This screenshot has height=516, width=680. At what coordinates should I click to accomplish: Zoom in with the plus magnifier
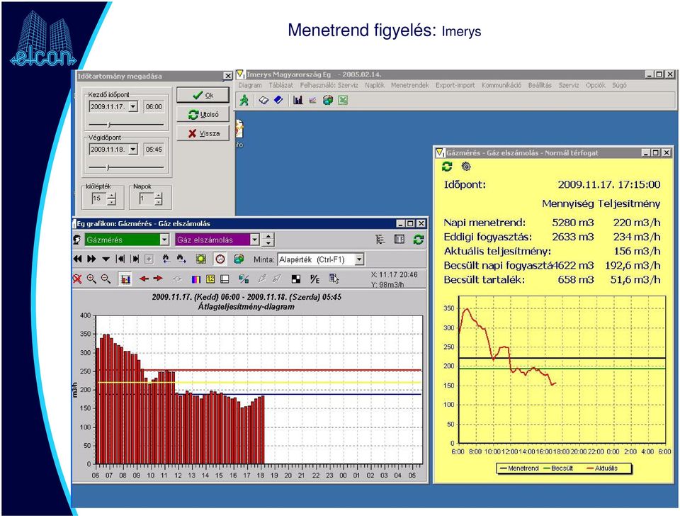91,279
